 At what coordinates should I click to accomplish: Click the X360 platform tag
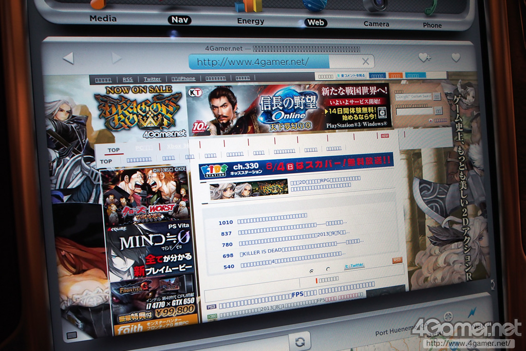point(212,316)
